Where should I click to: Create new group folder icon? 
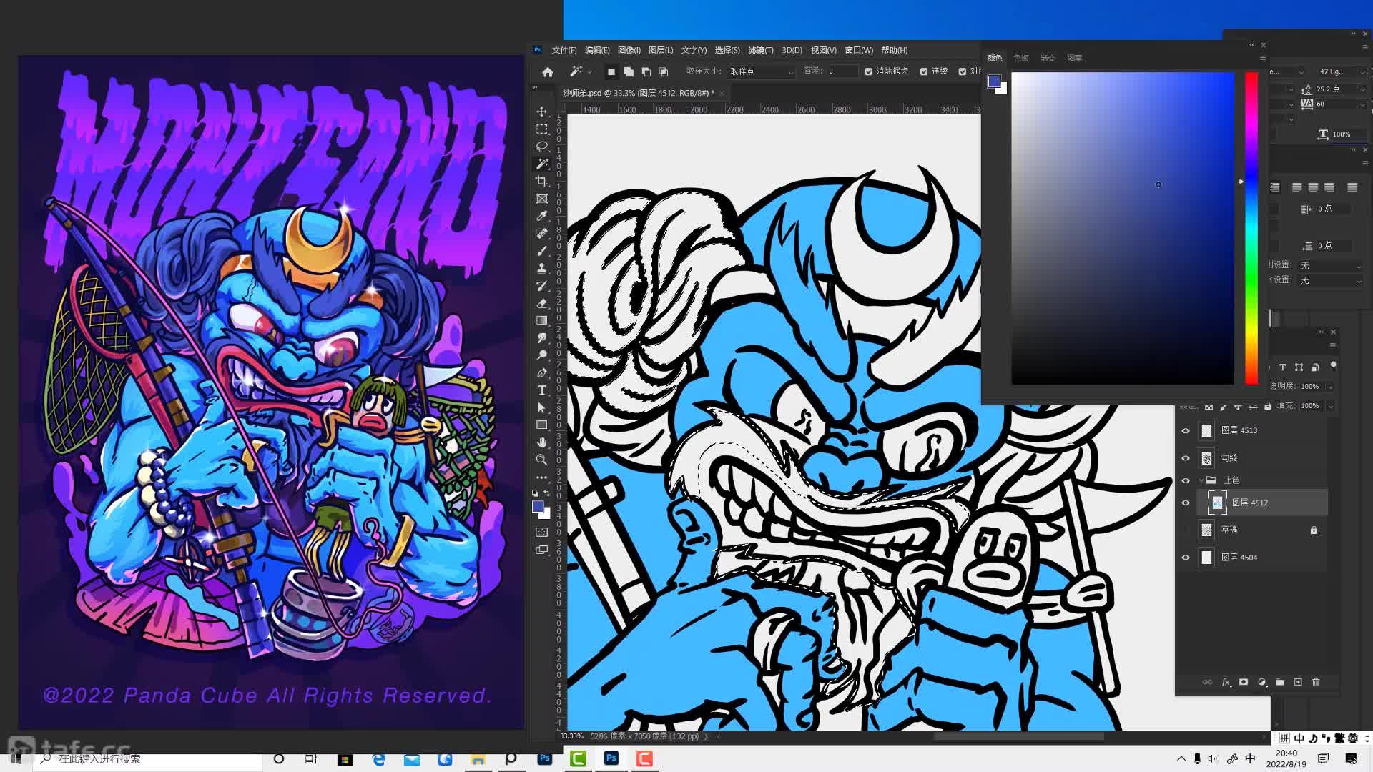[x=1280, y=682]
